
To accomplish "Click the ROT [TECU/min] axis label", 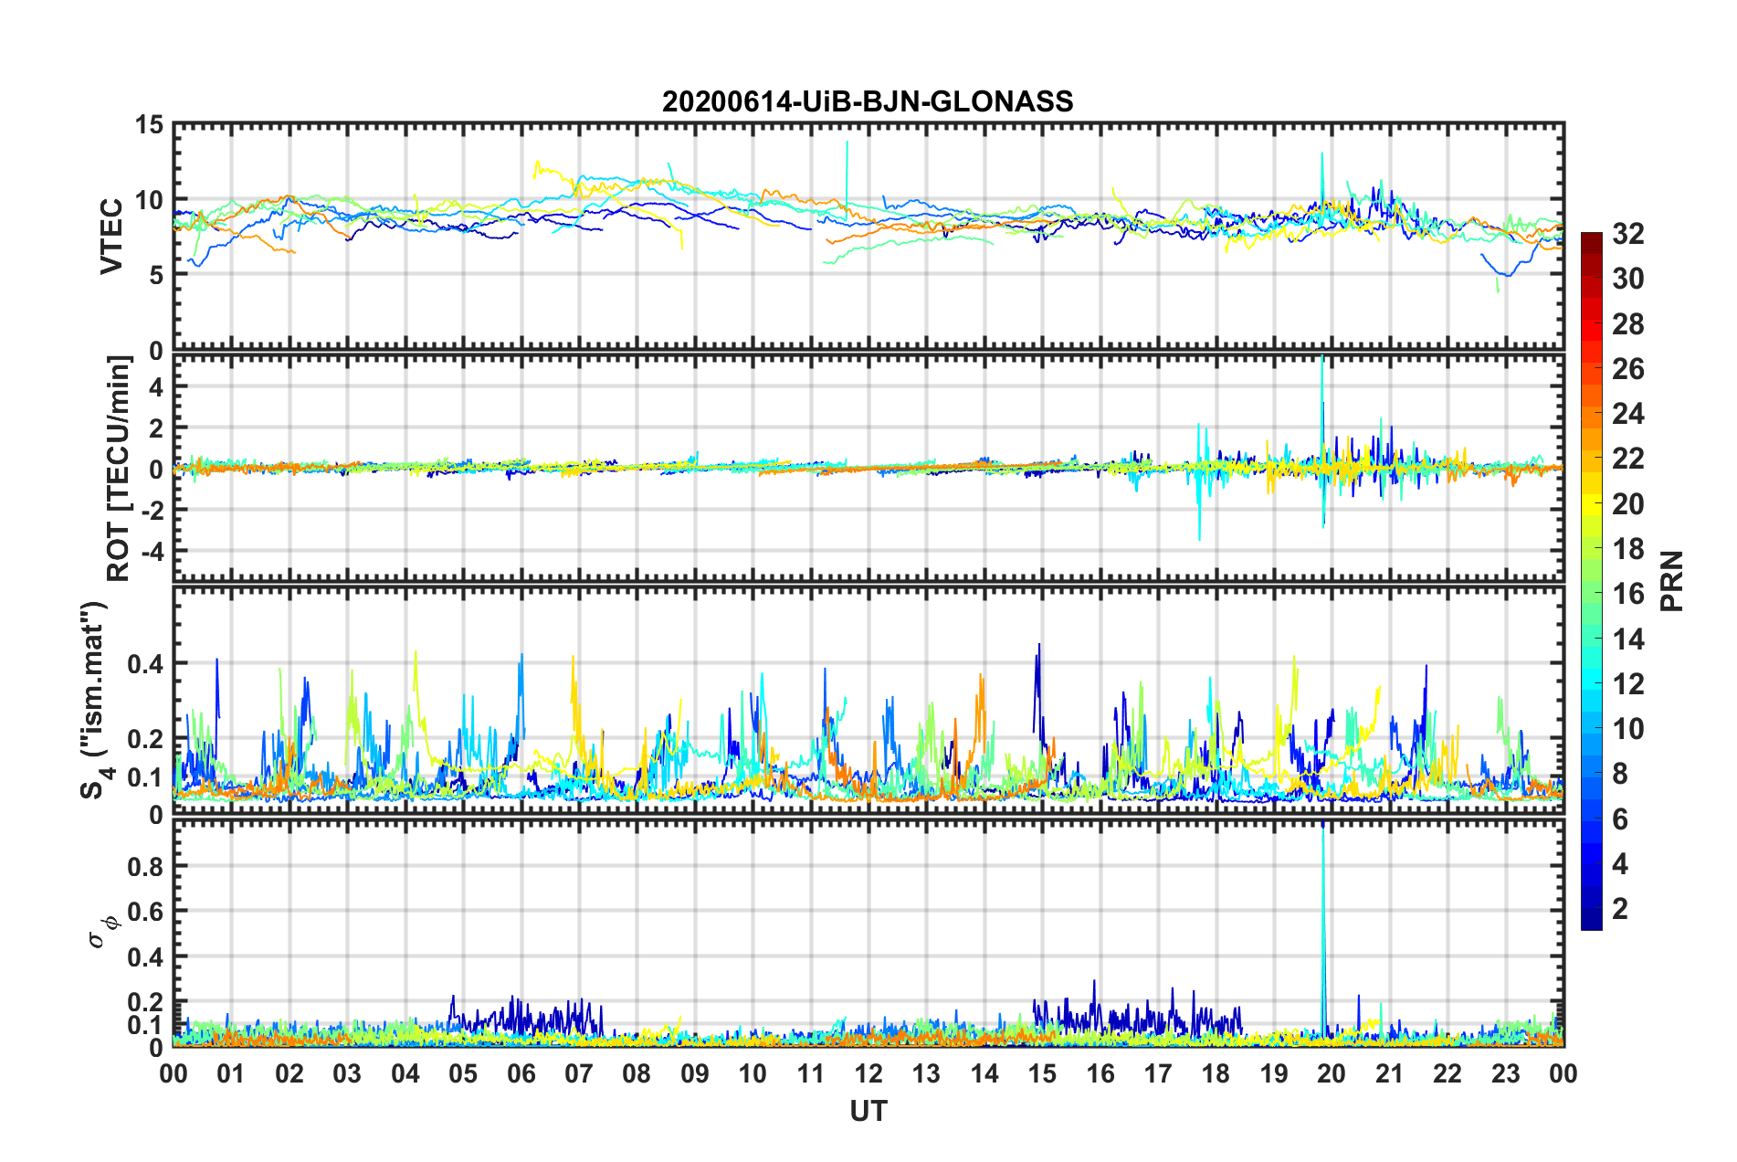I will click(119, 469).
